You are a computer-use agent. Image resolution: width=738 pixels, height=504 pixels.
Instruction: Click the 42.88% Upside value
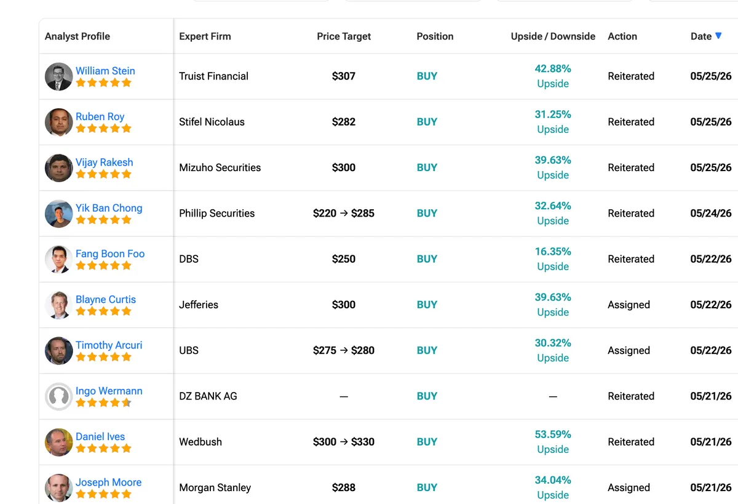553,76
